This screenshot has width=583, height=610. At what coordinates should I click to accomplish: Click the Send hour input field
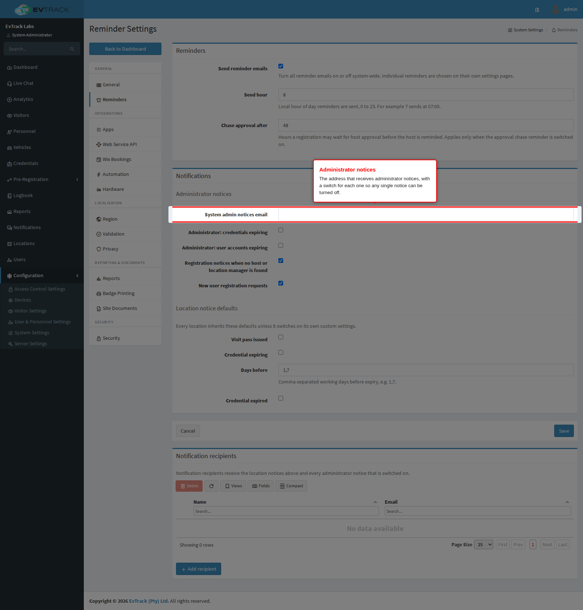426,95
